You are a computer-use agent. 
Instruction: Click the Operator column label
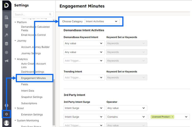(112, 102)
